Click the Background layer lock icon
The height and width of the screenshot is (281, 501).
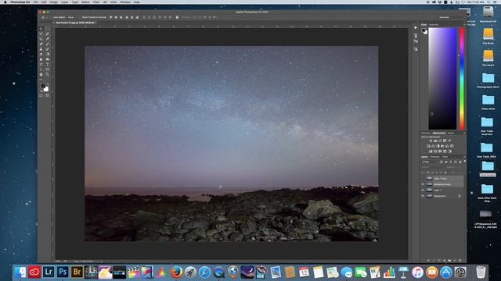click(x=460, y=196)
